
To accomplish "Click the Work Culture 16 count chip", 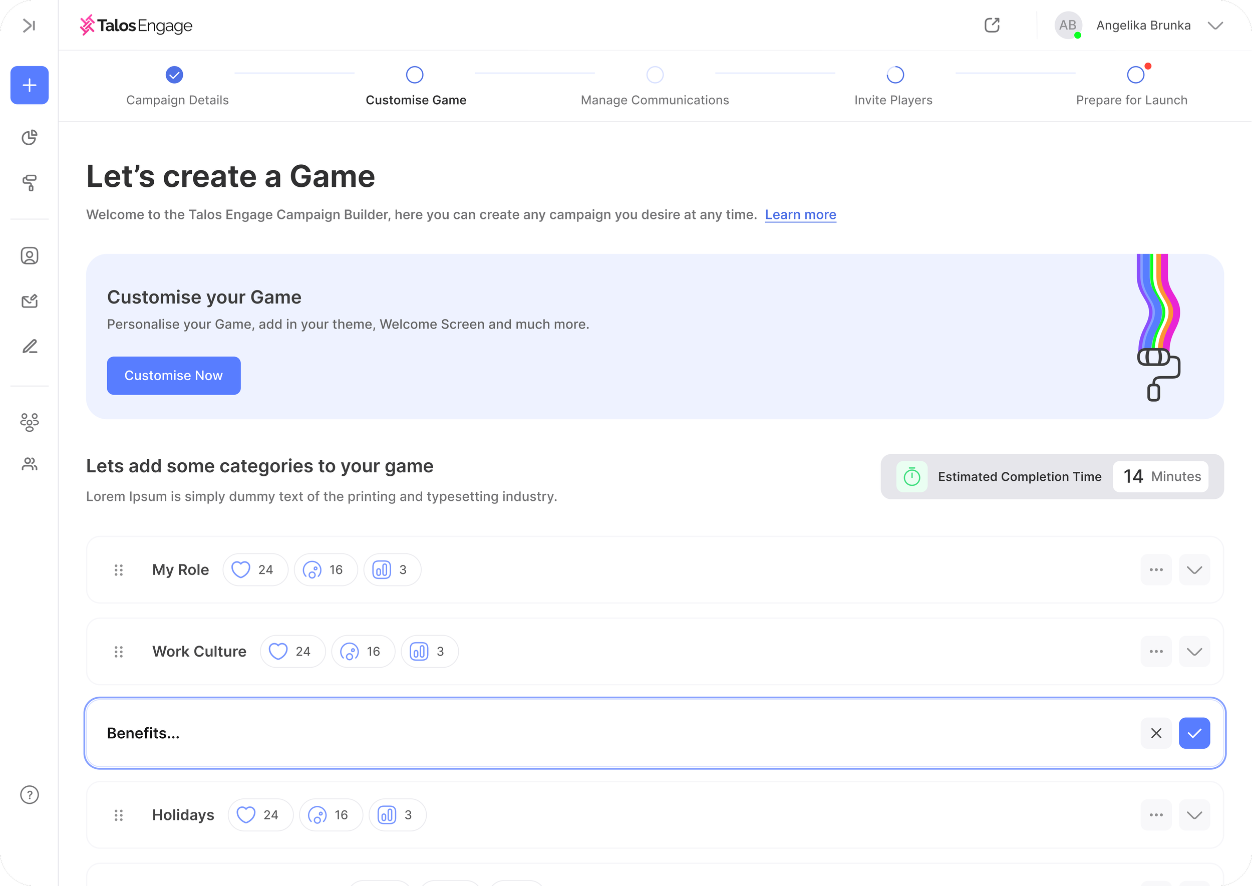I will tap(363, 652).
